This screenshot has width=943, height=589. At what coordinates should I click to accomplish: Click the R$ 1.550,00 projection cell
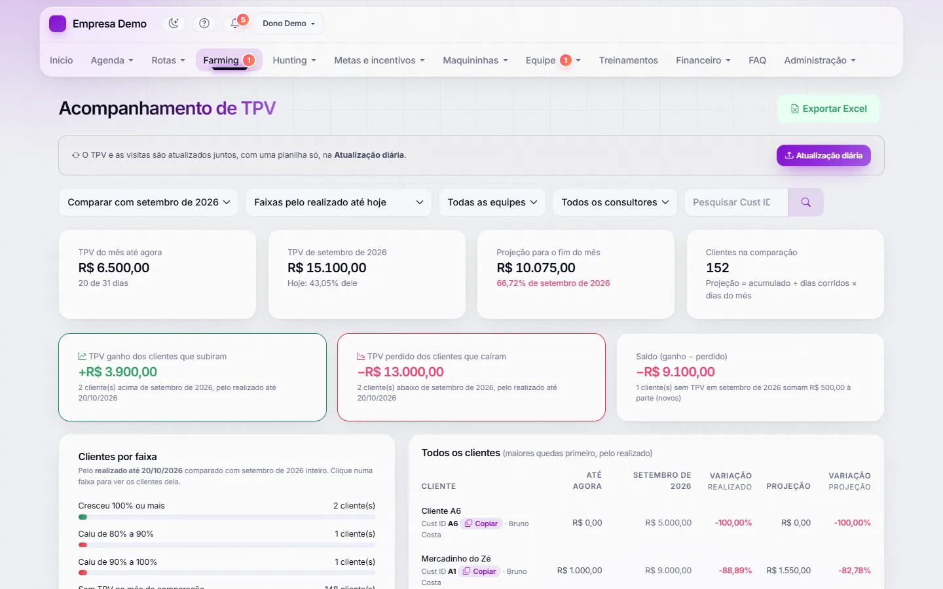click(x=788, y=571)
